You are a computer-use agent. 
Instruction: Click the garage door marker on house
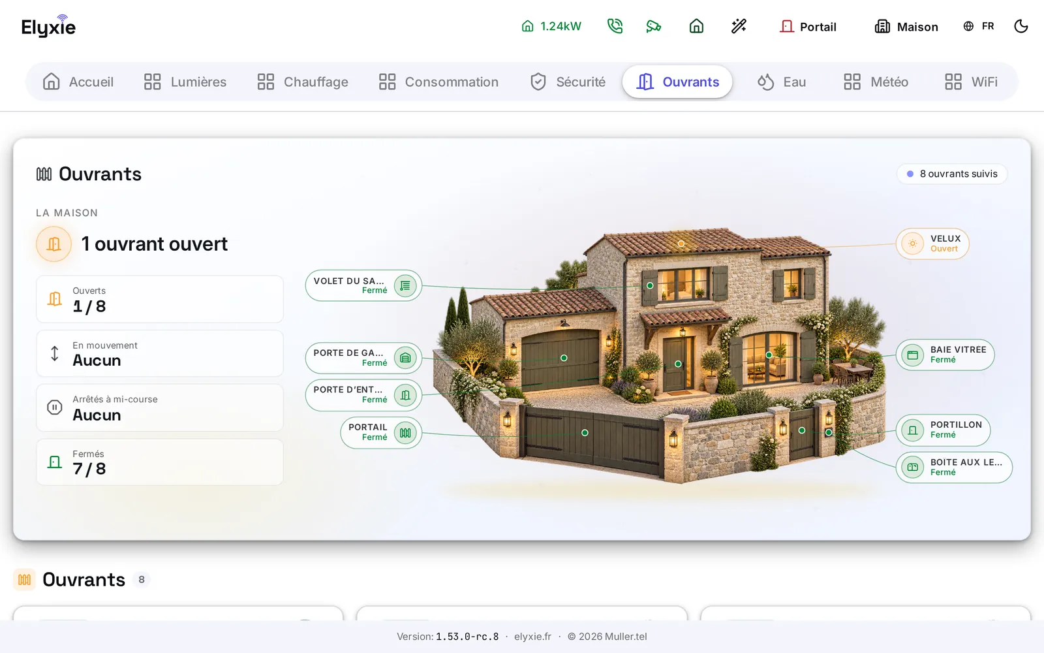pyautogui.click(x=564, y=358)
